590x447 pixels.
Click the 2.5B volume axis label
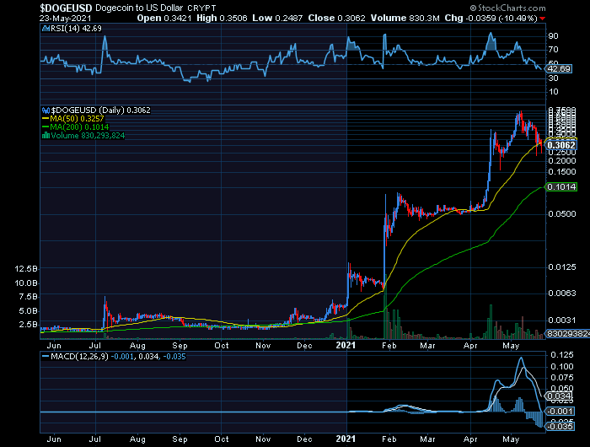[28, 325]
